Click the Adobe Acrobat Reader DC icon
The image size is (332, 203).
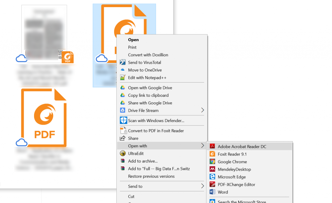click(x=212, y=146)
